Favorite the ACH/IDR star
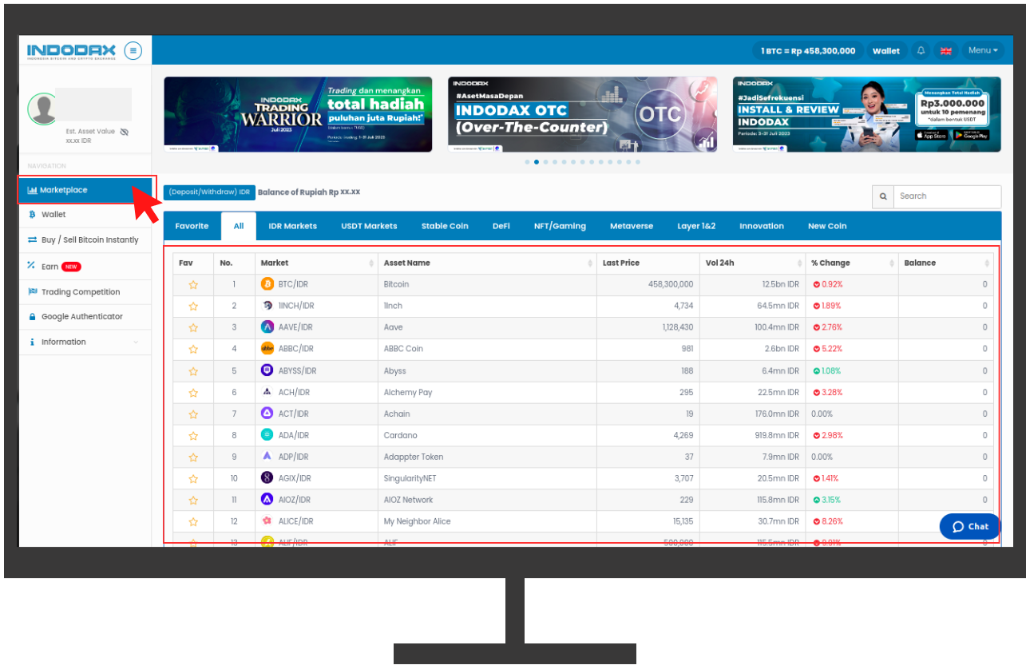The image size is (1026, 665). click(x=193, y=393)
